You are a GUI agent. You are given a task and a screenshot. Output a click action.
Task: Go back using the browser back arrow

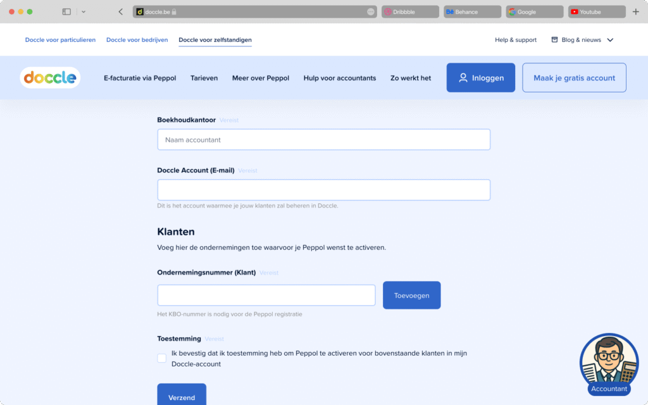(x=120, y=11)
